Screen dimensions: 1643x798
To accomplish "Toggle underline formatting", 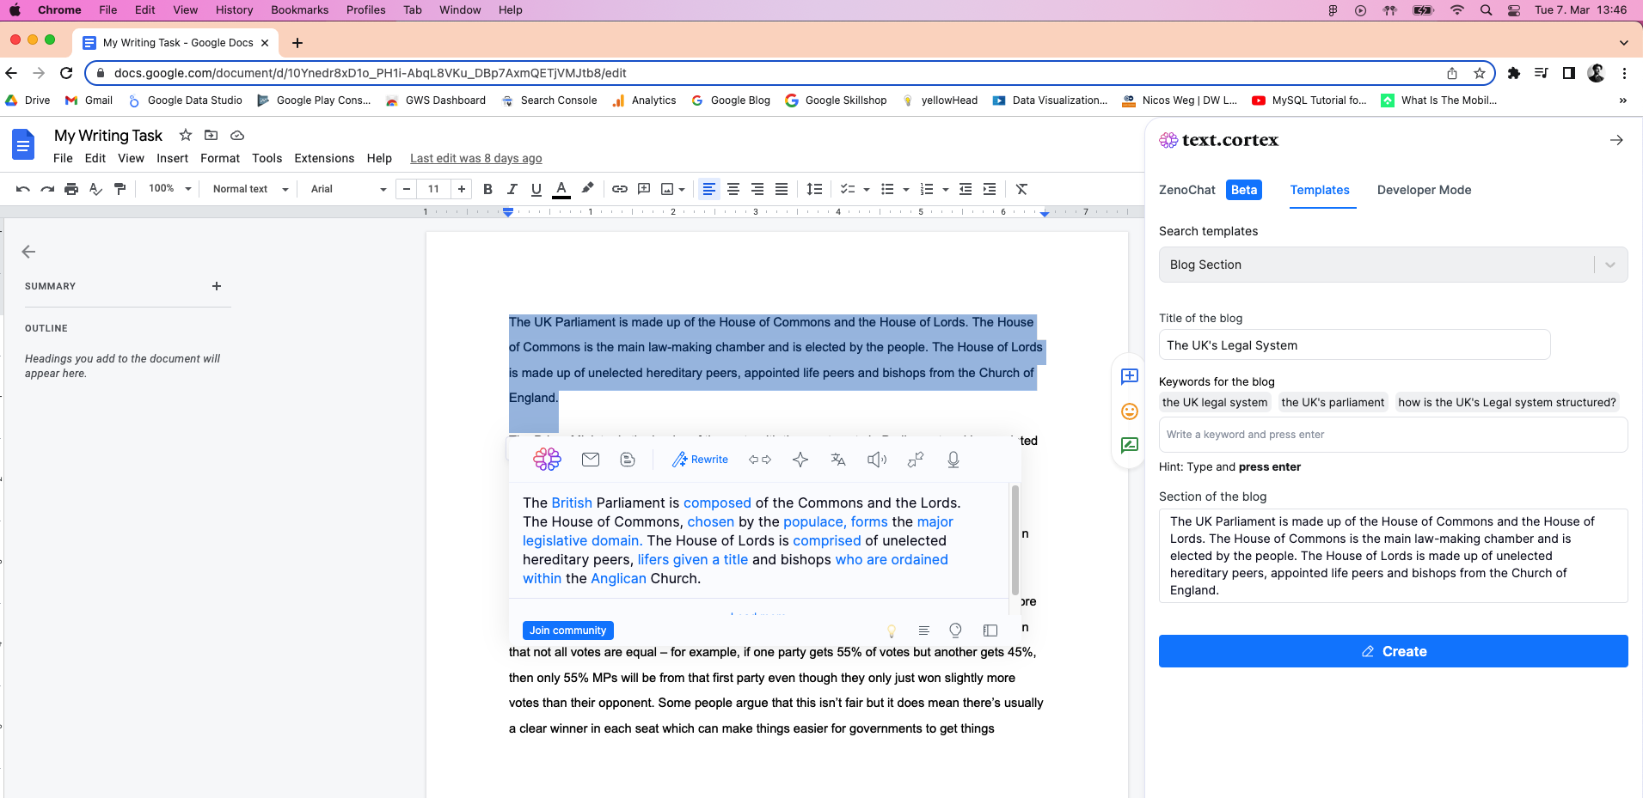I will point(536,189).
